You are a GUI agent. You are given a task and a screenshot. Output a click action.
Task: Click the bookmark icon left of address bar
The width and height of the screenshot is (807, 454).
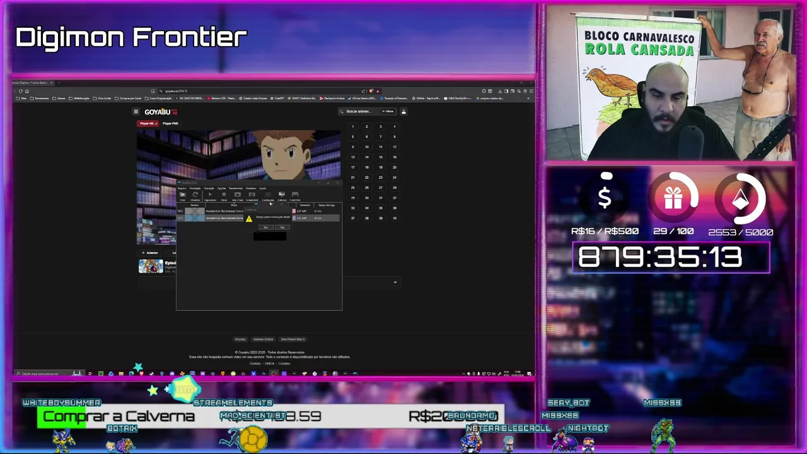click(153, 91)
